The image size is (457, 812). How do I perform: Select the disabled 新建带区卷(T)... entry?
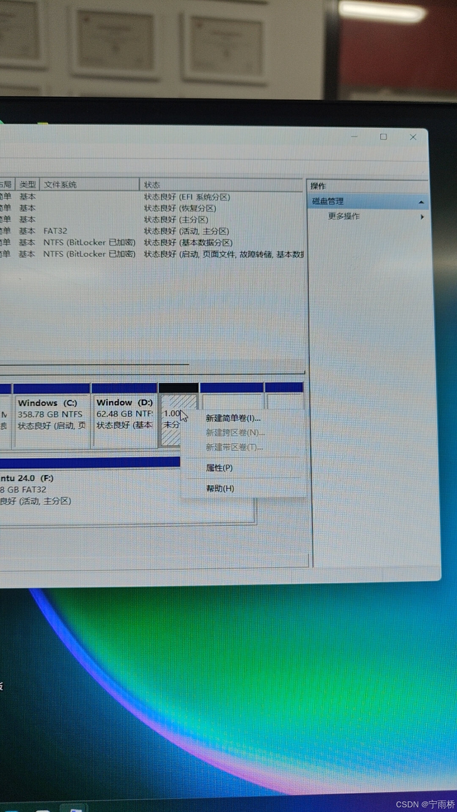point(234,447)
